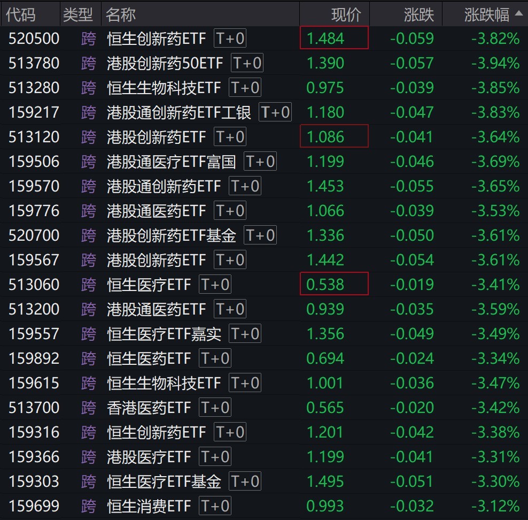Screen dimensions: 528x520
Task: Open 恒生医药ETF name
Action: pyautogui.click(x=149, y=358)
